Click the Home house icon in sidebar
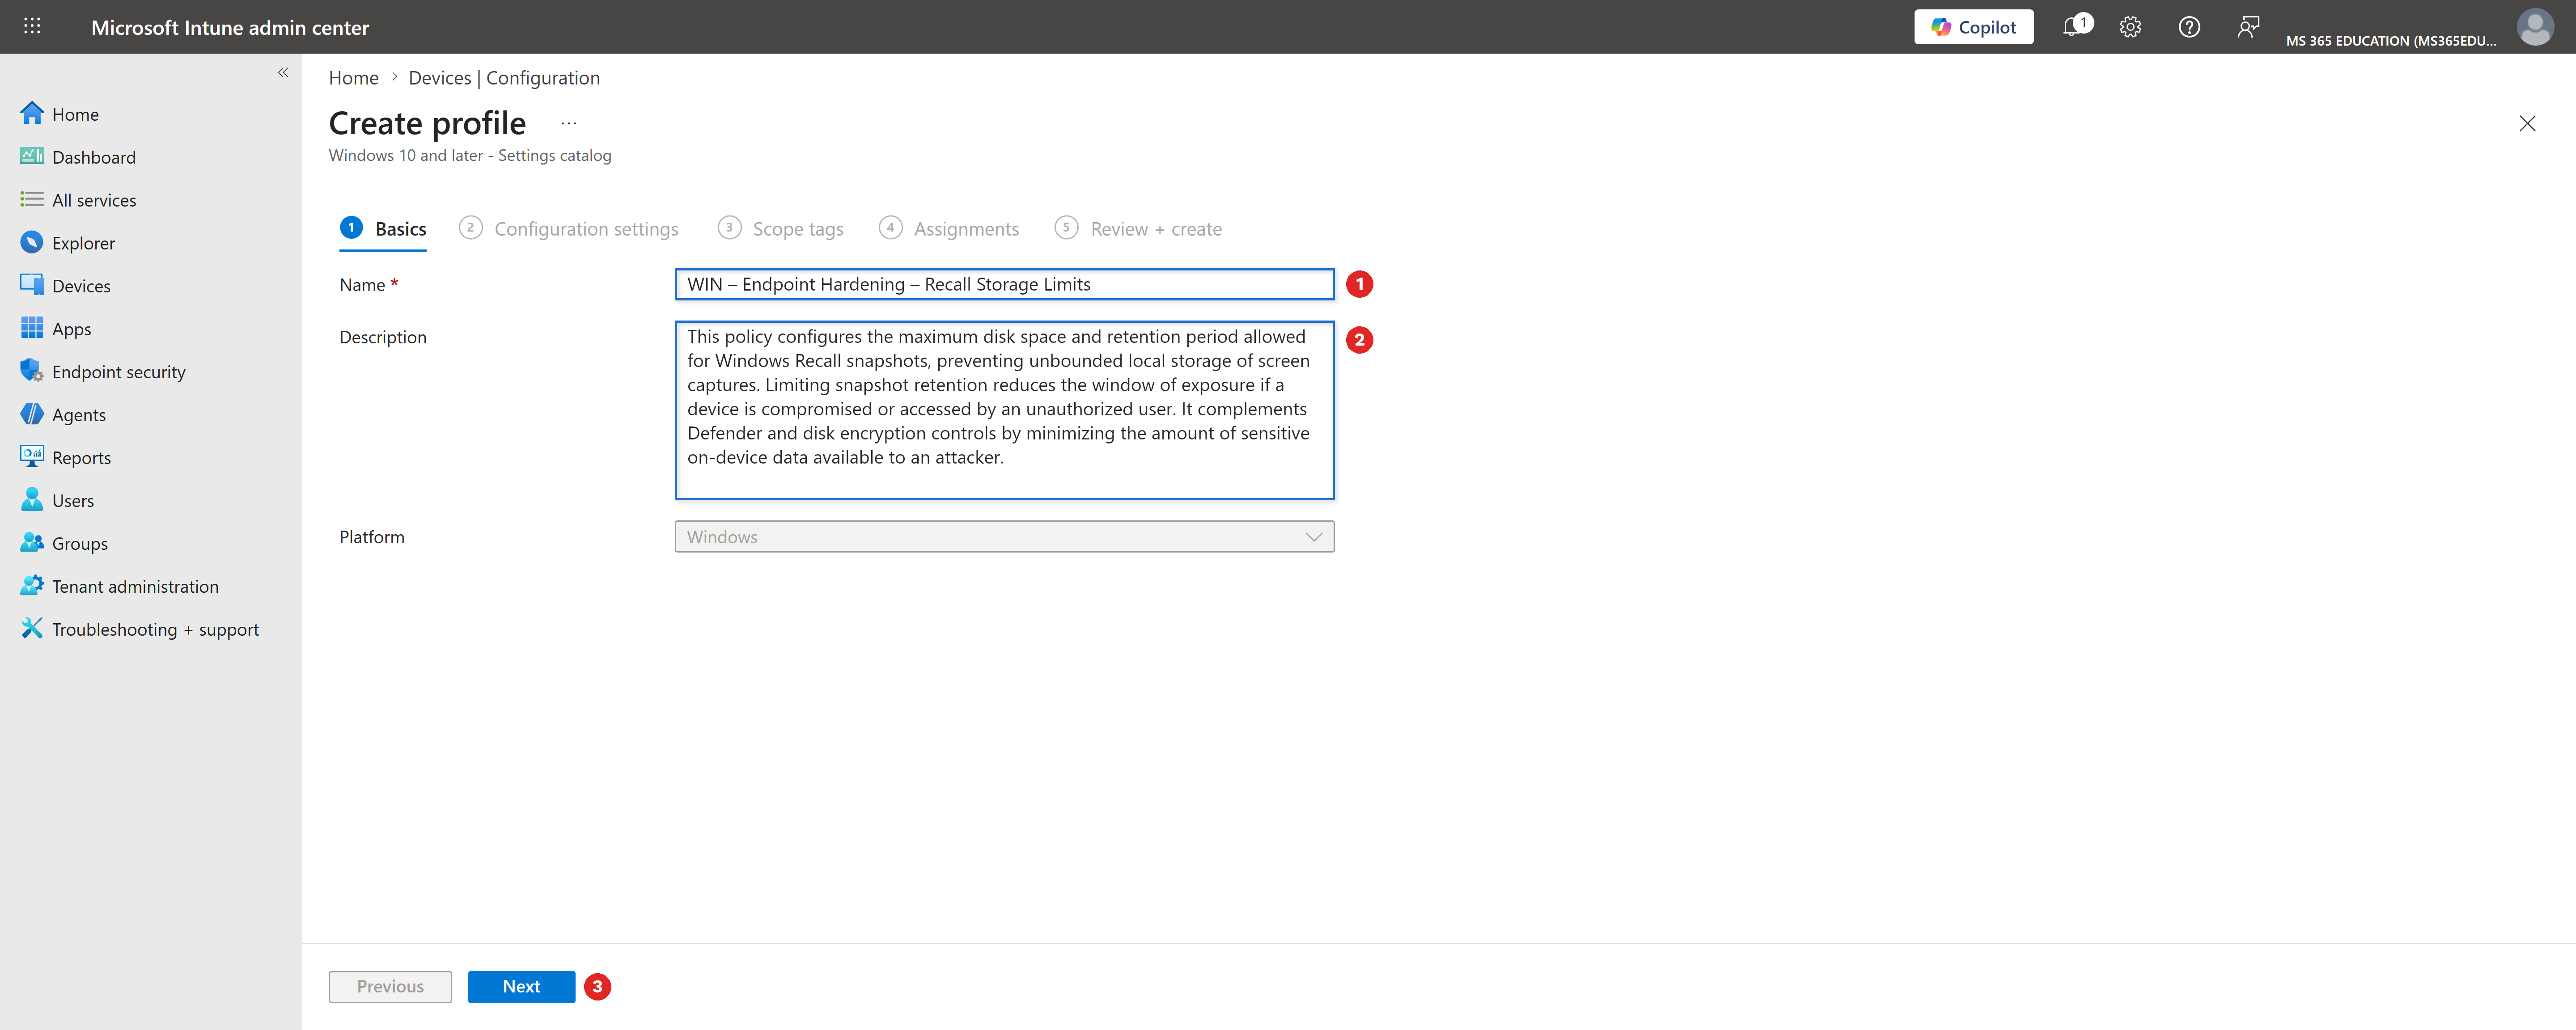The height and width of the screenshot is (1030, 2576). (32, 114)
